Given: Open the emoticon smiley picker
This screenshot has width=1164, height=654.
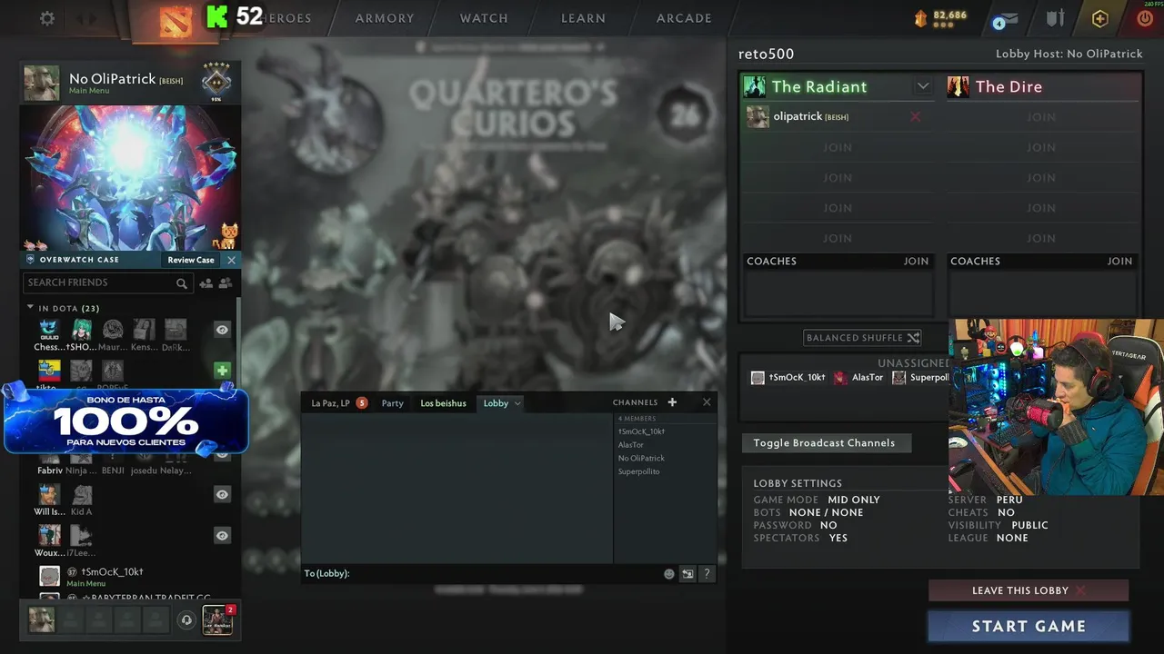Looking at the screenshot, I should 669,573.
